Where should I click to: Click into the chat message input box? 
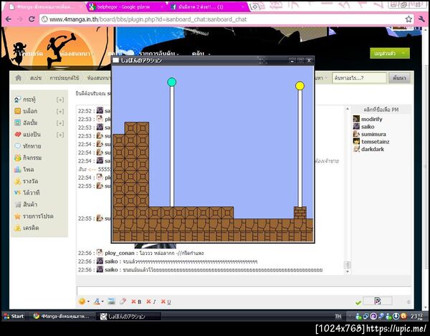(x=244, y=290)
